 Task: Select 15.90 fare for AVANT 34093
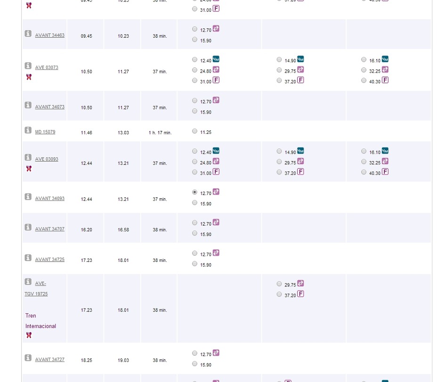194,203
